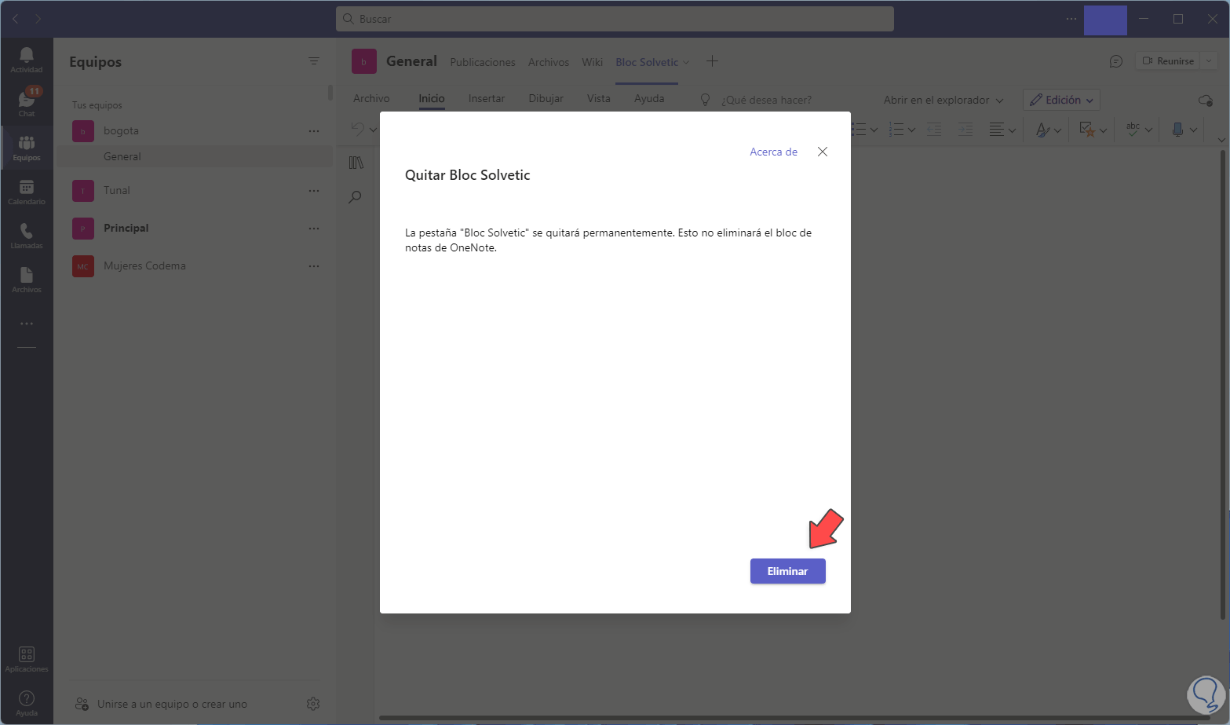Viewport: 1230px width, 725px height.
Task: Open Actividad in the Teams sidebar
Action: tap(27, 60)
